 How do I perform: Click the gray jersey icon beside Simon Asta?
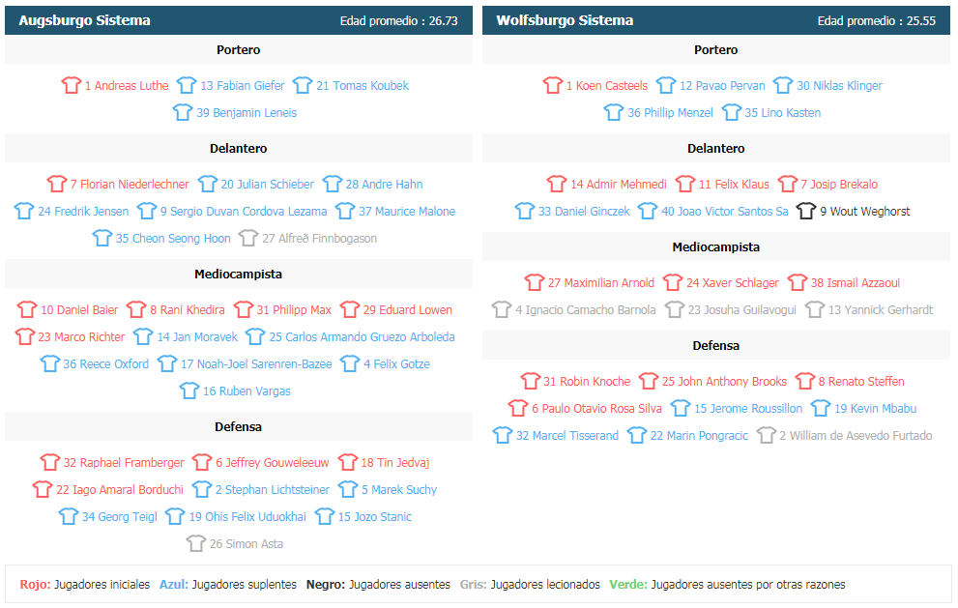coord(195,543)
